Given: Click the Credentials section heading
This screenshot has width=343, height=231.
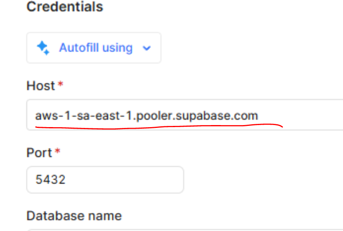Looking at the screenshot, I should coord(65,7).
